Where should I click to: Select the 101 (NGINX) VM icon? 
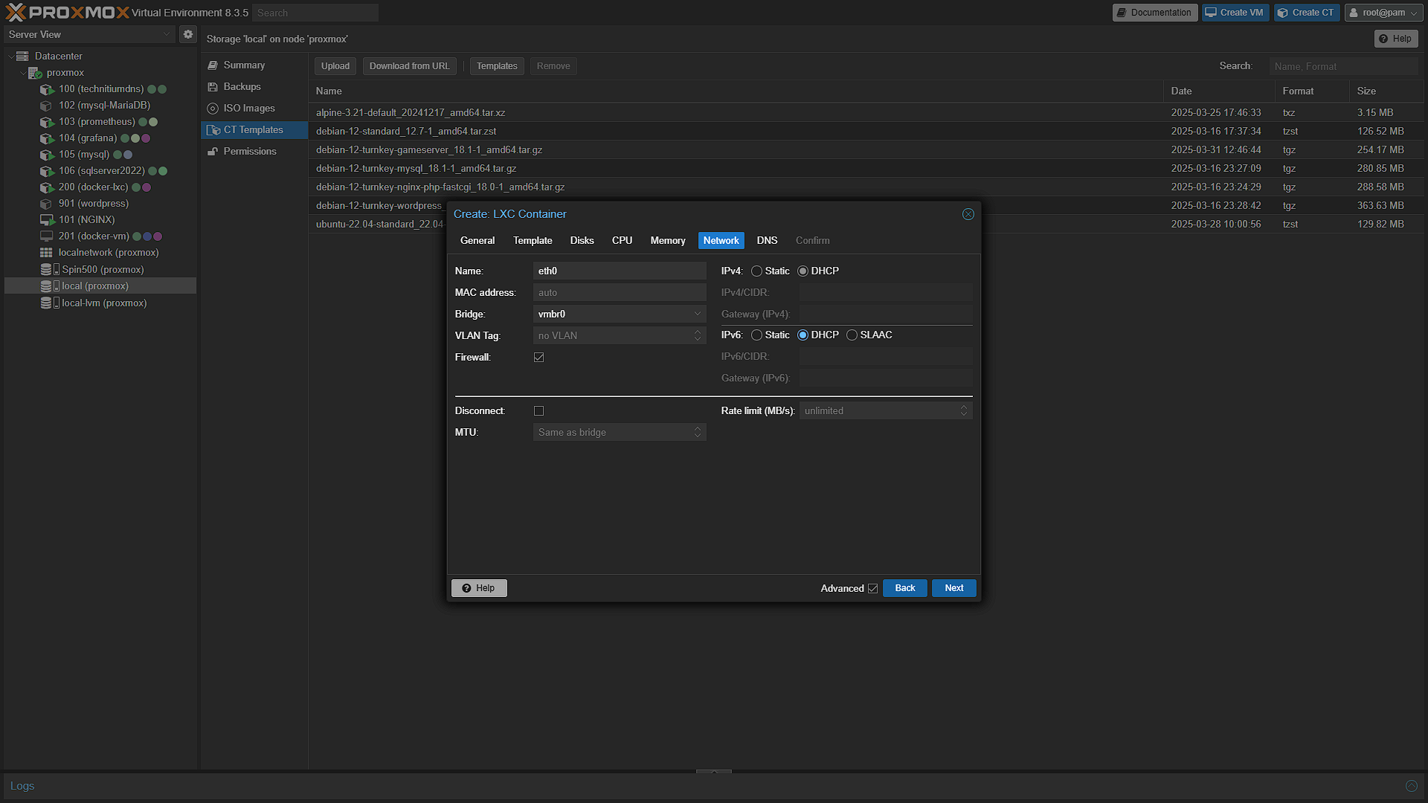click(x=47, y=220)
